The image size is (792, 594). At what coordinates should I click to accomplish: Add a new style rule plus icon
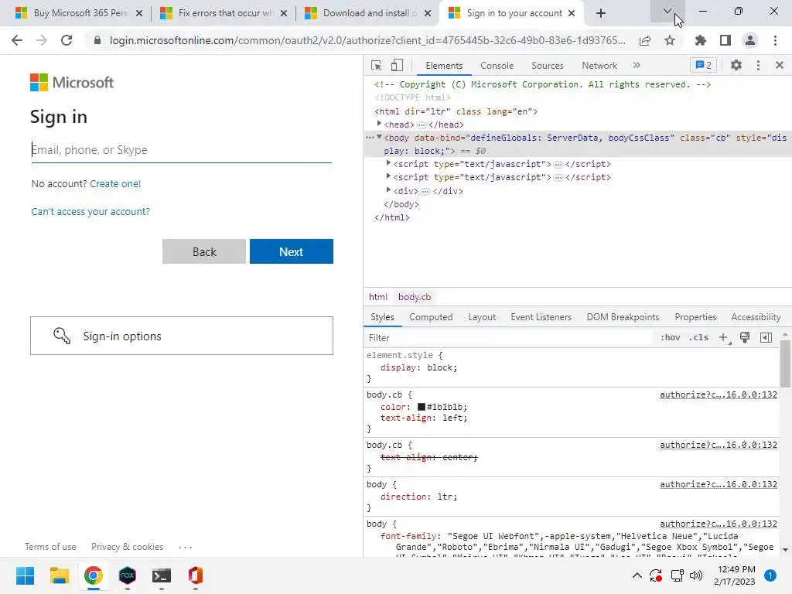point(724,337)
